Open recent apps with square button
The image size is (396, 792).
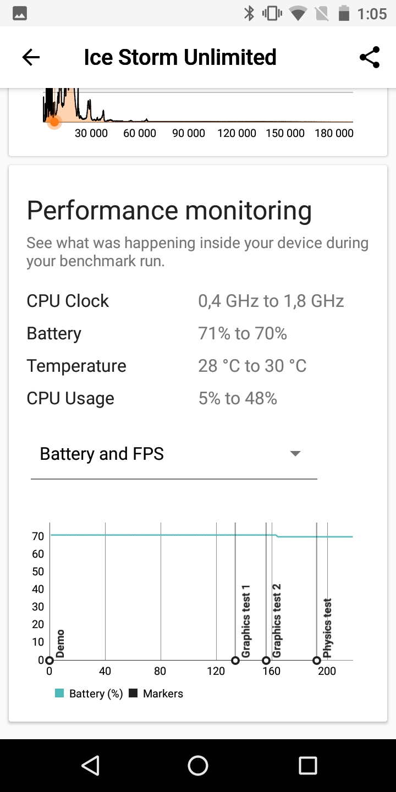[x=307, y=765]
